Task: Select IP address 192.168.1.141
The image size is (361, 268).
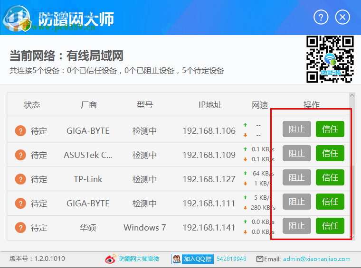Action: click(x=209, y=228)
